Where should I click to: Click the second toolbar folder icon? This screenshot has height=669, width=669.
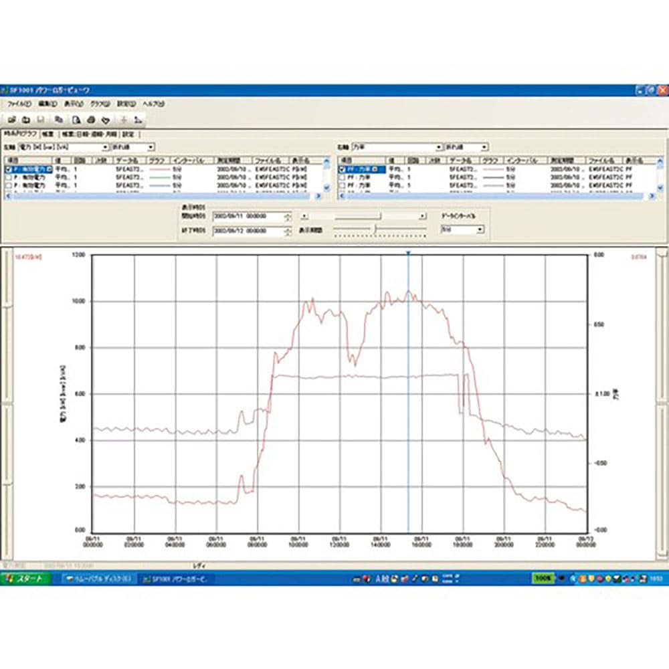click(25, 120)
